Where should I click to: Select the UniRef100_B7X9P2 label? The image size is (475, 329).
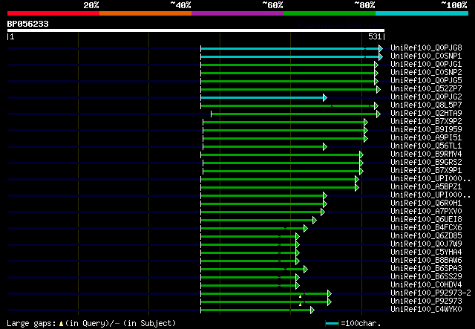tap(426, 122)
